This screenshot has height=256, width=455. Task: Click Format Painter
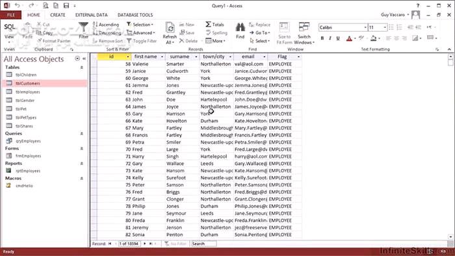(x=54, y=41)
